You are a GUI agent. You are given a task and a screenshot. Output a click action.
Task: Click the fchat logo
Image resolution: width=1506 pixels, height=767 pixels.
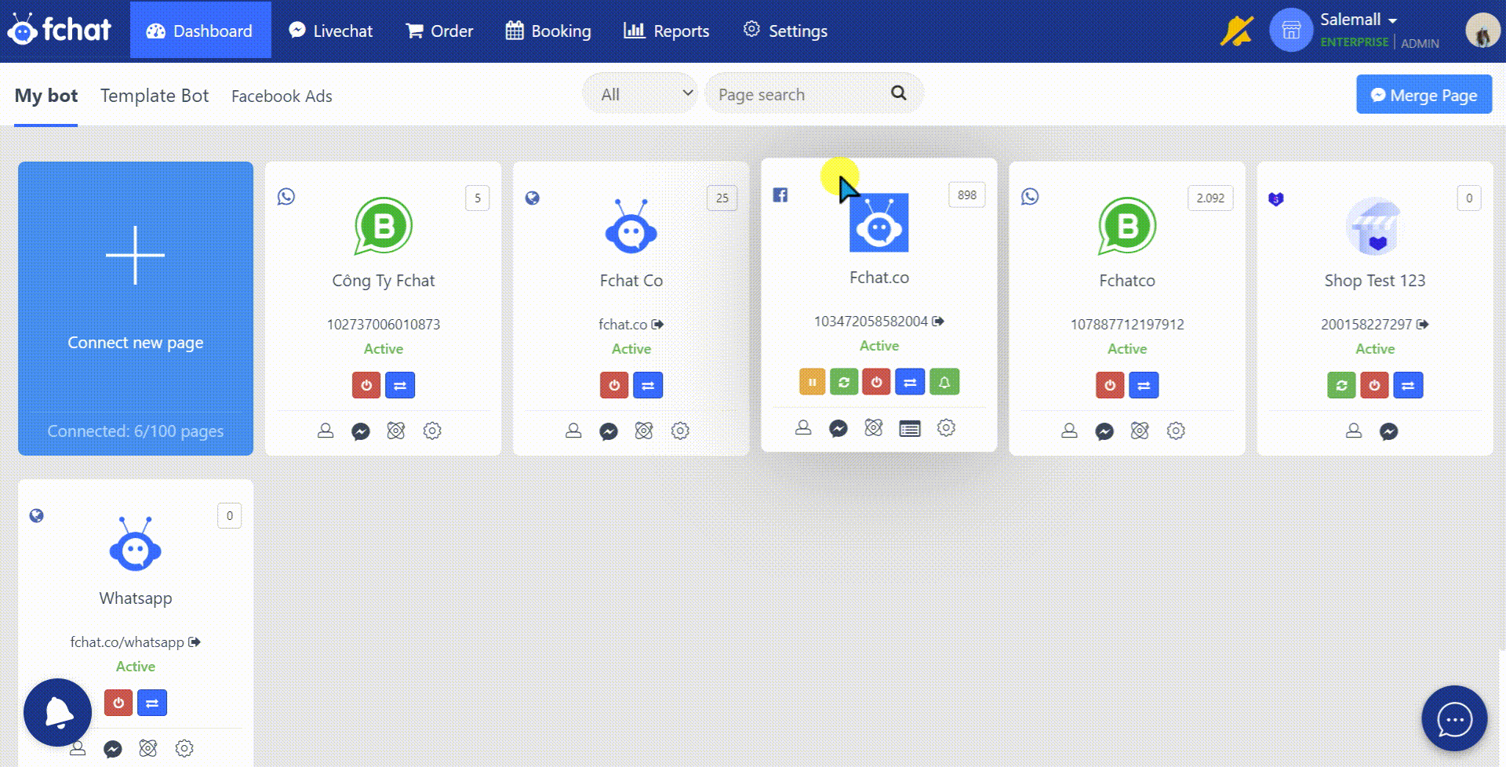[59, 30]
